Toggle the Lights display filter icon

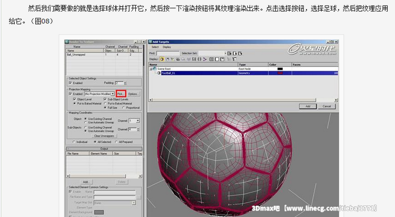point(173,59)
